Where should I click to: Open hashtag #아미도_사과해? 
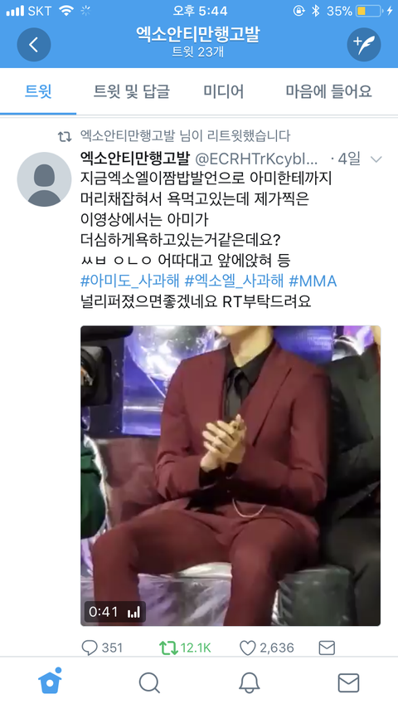click(130, 281)
